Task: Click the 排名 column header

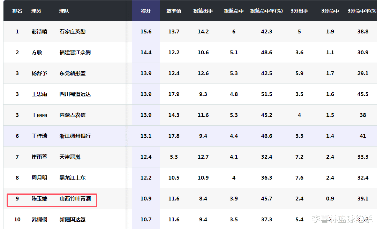Action: pyautogui.click(x=17, y=11)
